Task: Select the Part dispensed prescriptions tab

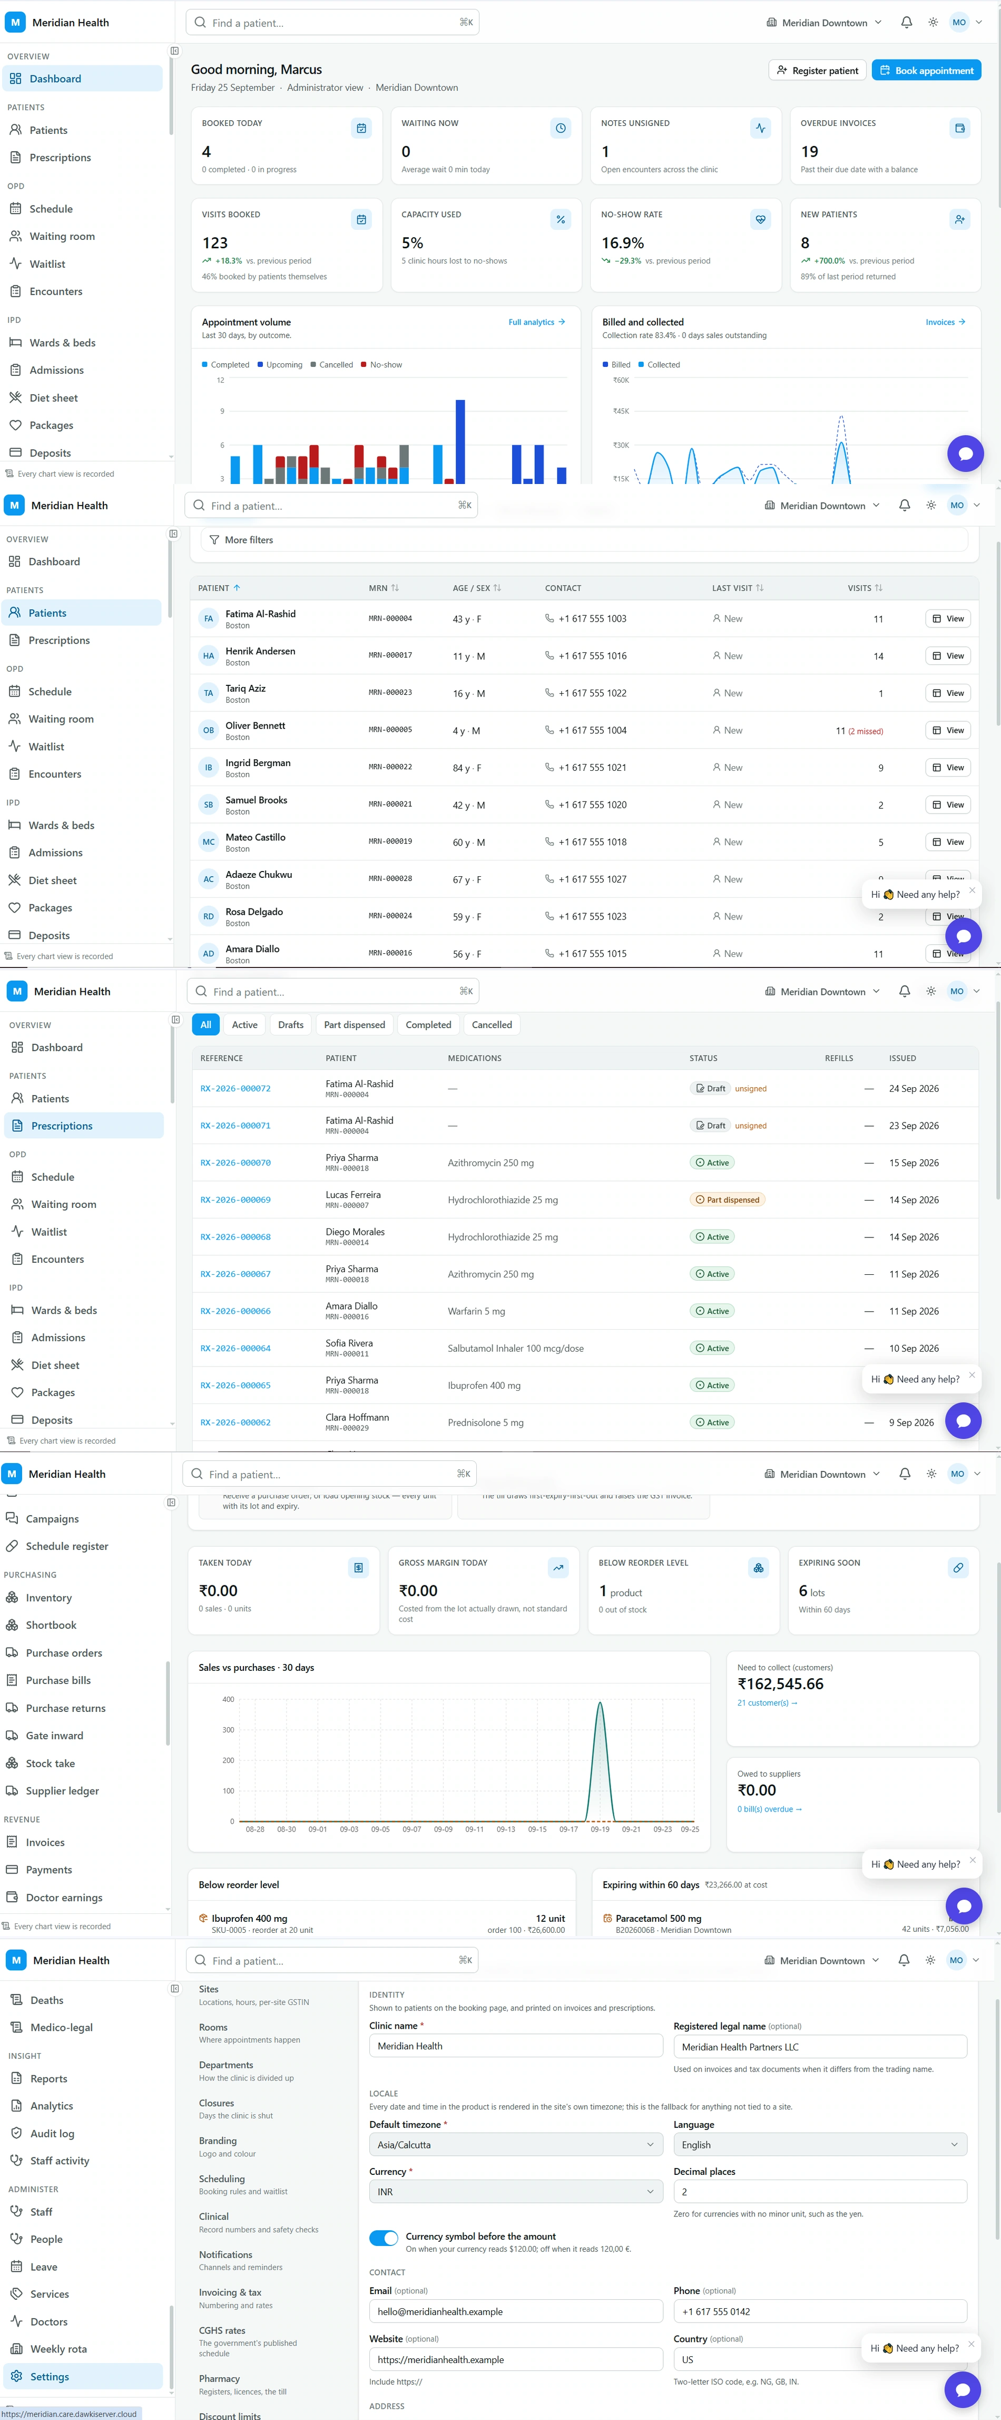Action: pyautogui.click(x=354, y=1025)
